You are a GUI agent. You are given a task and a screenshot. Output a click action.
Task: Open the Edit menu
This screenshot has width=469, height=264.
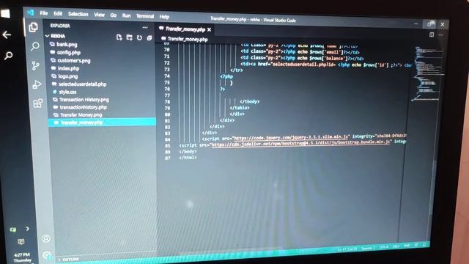point(58,13)
